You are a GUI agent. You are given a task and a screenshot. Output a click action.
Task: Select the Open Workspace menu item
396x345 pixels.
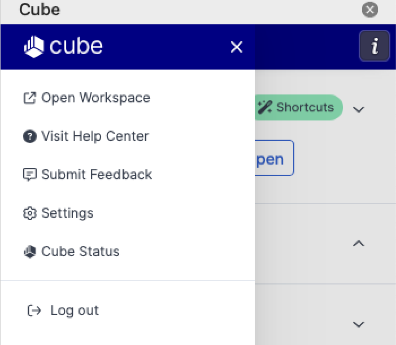click(95, 98)
